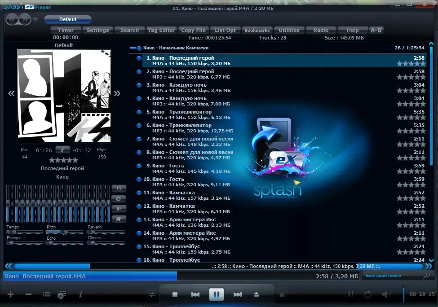Click the eject/open file icon
Viewport: 438px width, 307px height.
pyautogui.click(x=256, y=294)
